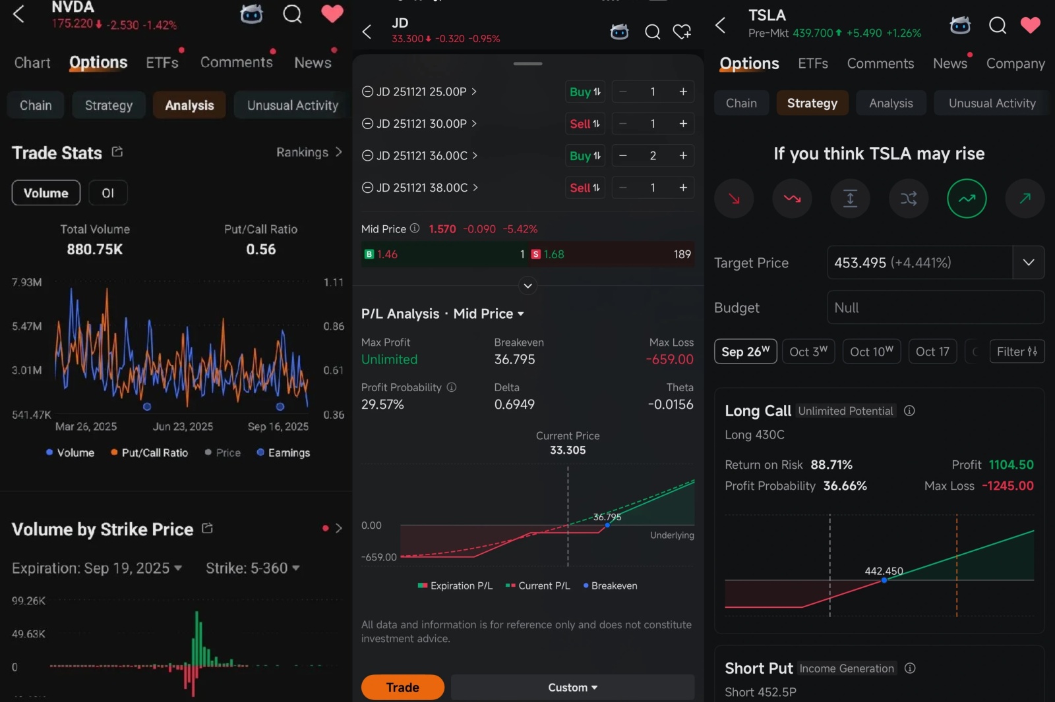Select the strong rise green arrow icon
Image resolution: width=1055 pixels, height=702 pixels.
(966, 198)
